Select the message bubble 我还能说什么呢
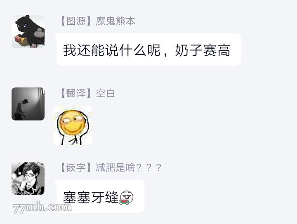Image resolution: width=297 pixels, height=224 pixels. coord(148,50)
